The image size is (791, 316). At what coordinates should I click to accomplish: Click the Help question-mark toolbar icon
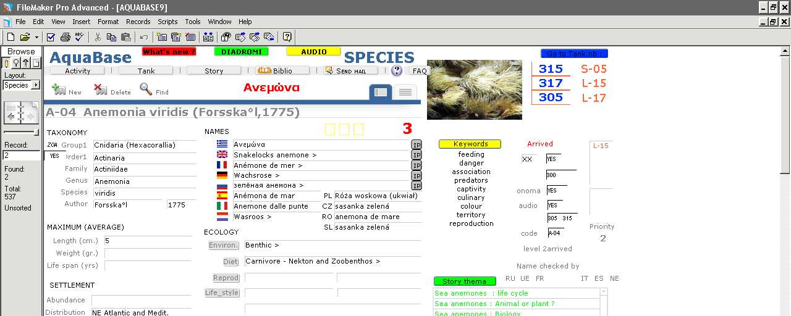pyautogui.click(x=287, y=37)
